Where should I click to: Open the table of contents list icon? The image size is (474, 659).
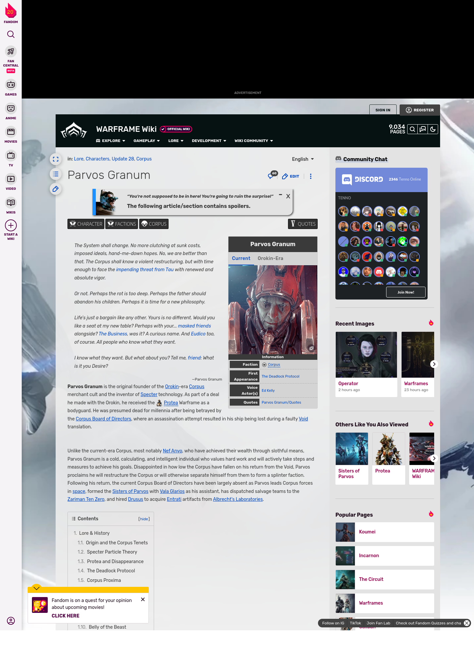(56, 174)
